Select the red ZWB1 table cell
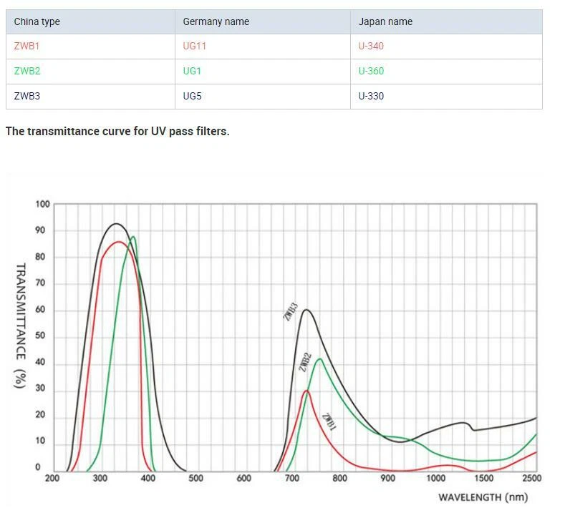This screenshot has height=518, width=565. tap(27, 47)
